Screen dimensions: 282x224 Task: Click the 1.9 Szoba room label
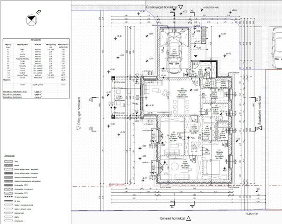[x=185, y=163]
